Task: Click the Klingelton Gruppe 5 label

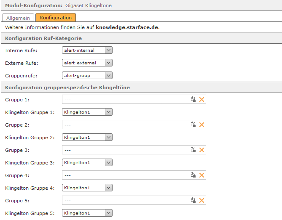Action: coord(30,213)
